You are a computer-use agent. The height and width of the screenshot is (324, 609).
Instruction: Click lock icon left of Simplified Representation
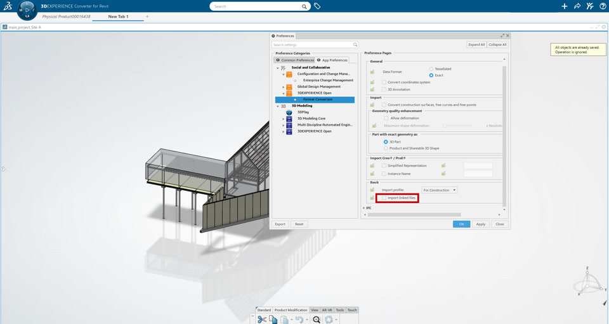372,165
